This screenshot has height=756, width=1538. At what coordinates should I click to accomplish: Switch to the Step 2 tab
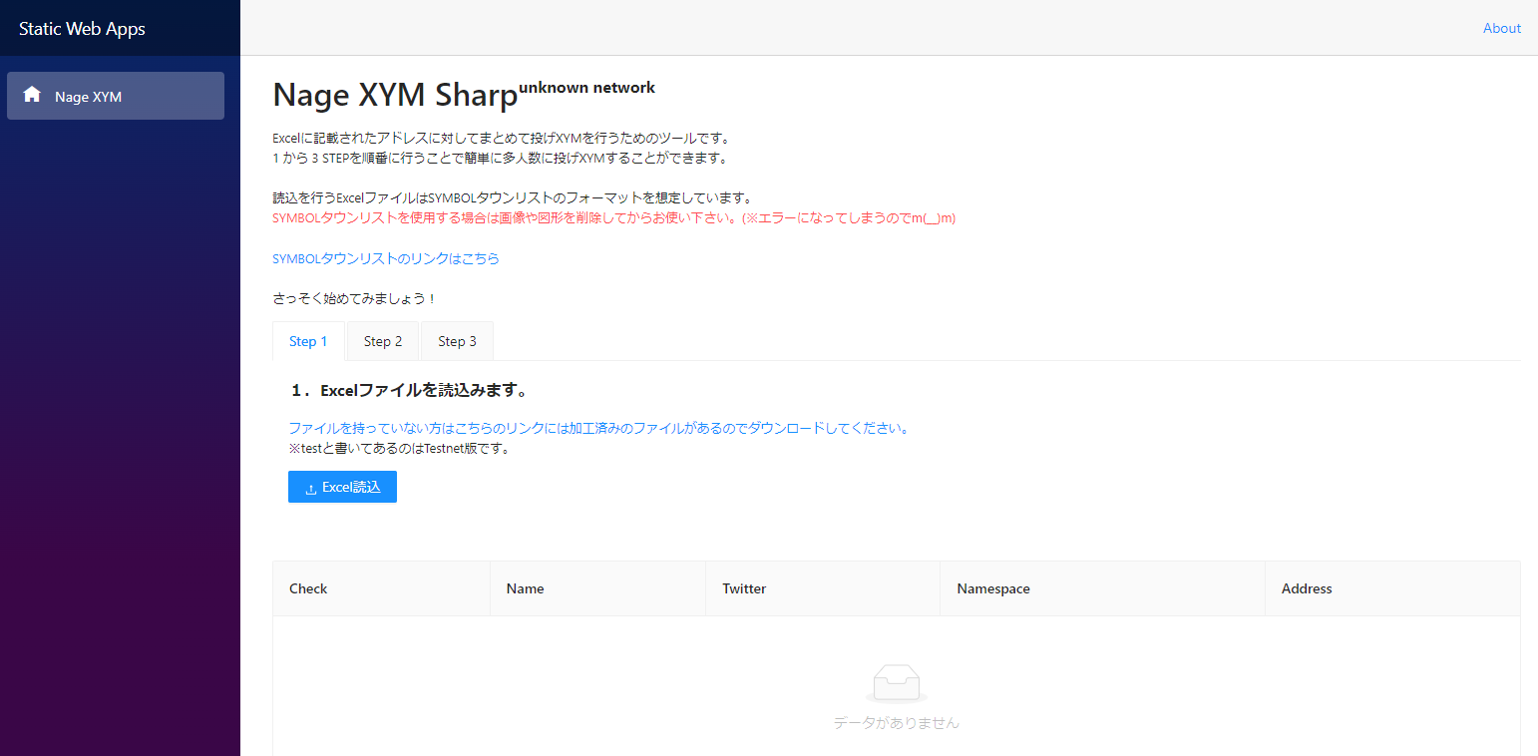point(383,341)
